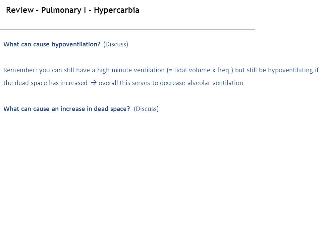322x242 pixels.
Task: Click the slide title 'Review – Pulmonary I – Hypercarbia'
Action: (73, 10)
